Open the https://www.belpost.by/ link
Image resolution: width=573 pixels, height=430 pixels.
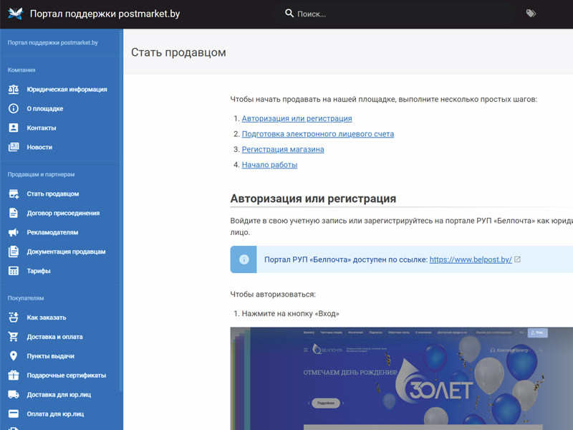click(471, 260)
